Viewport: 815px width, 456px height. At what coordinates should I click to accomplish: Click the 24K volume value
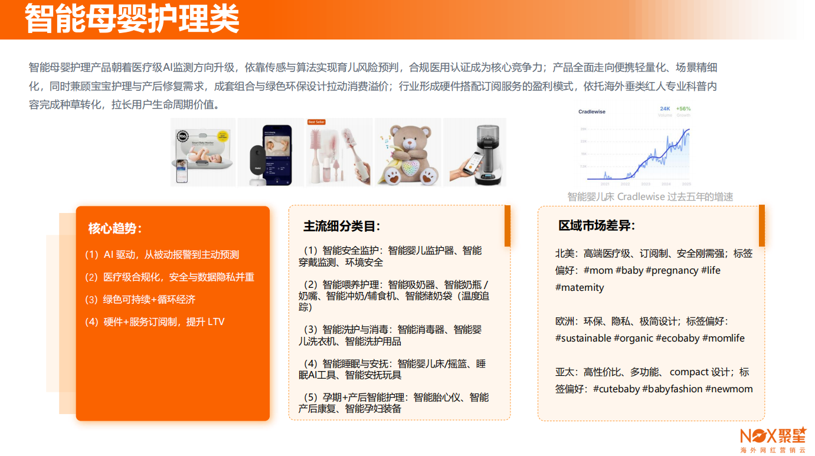(x=665, y=109)
